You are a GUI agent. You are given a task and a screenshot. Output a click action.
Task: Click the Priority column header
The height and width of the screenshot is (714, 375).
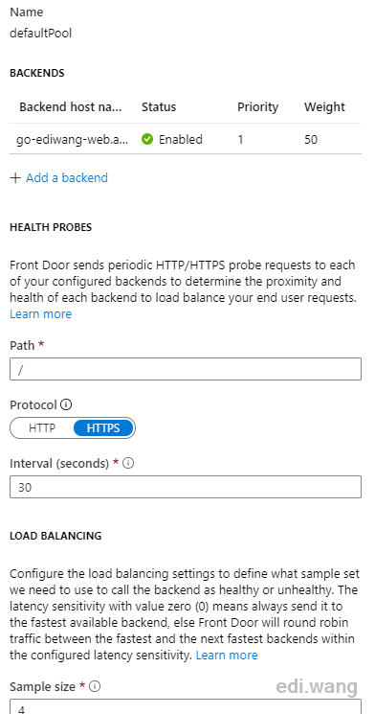pyautogui.click(x=257, y=107)
